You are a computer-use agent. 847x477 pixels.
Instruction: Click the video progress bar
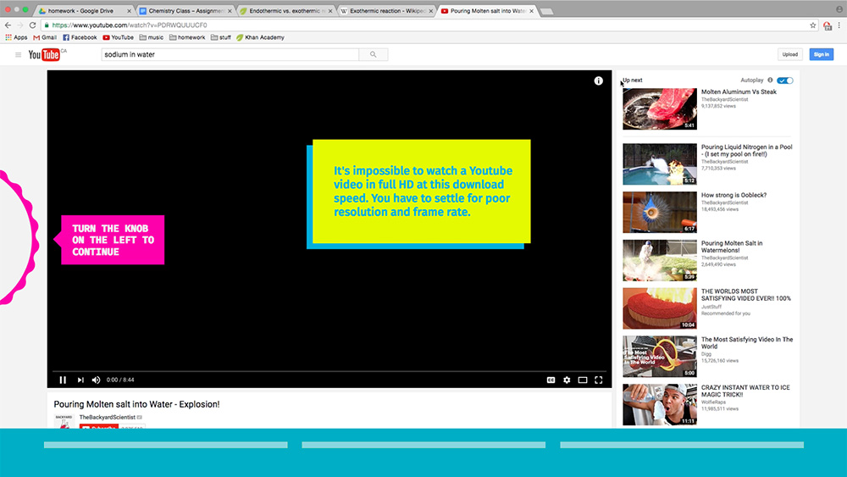(x=329, y=372)
